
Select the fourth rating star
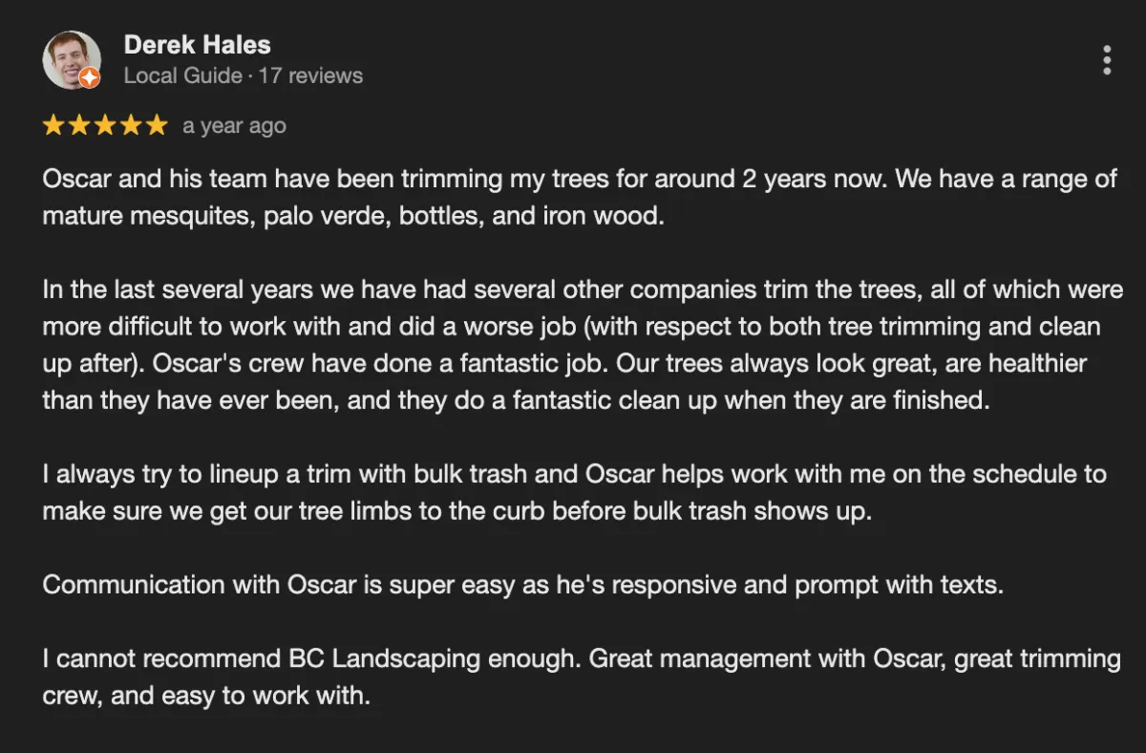coord(130,125)
